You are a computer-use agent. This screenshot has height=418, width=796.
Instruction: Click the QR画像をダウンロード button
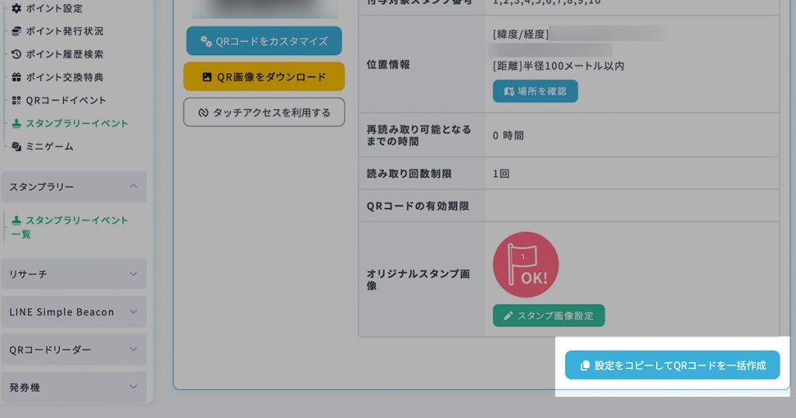[x=264, y=77]
